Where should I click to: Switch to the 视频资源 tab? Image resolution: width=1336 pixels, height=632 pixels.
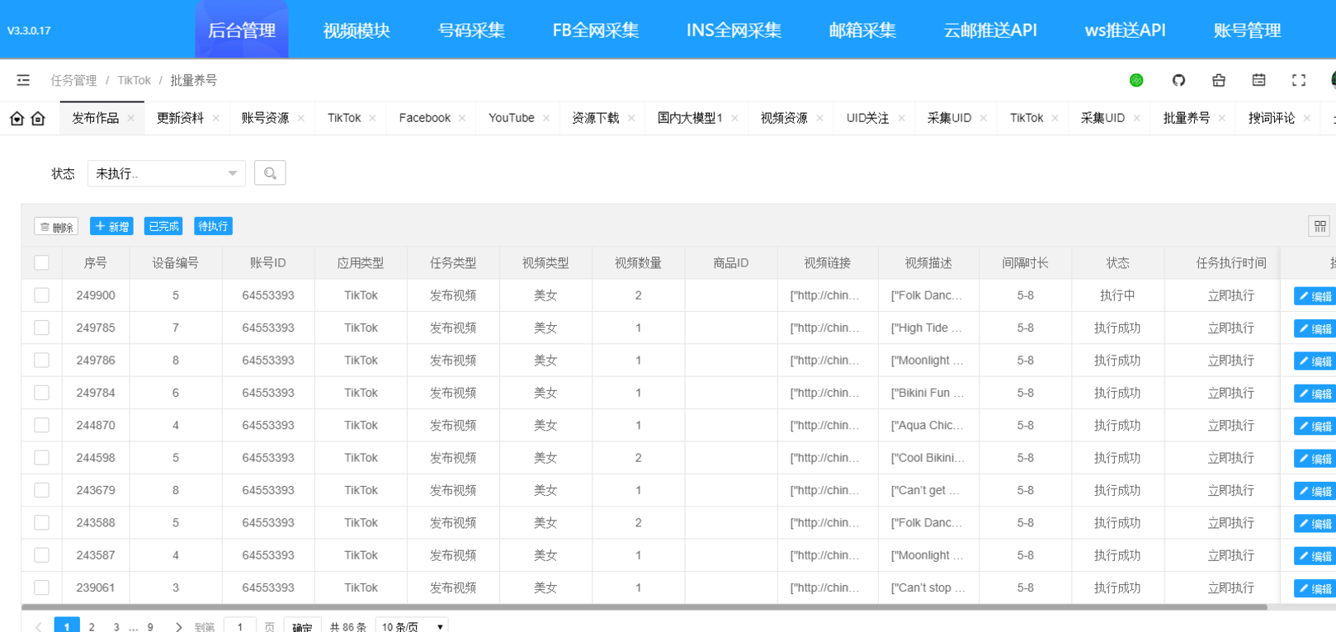[784, 118]
